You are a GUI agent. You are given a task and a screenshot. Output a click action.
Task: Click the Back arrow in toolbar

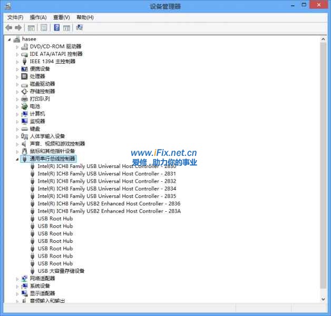pyautogui.click(x=8, y=27)
